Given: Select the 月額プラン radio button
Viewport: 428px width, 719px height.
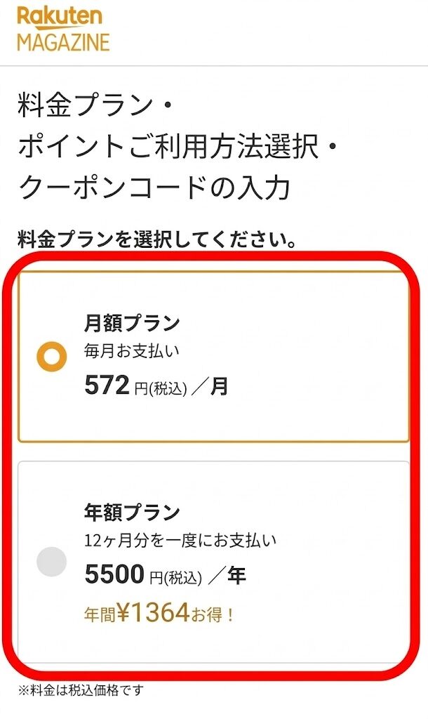Looking at the screenshot, I should pyautogui.click(x=51, y=358).
